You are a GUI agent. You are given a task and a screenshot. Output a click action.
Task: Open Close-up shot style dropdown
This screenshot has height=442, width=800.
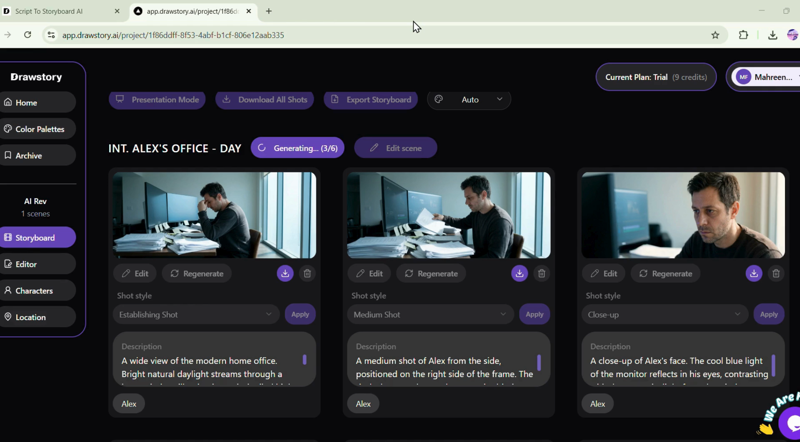point(665,315)
